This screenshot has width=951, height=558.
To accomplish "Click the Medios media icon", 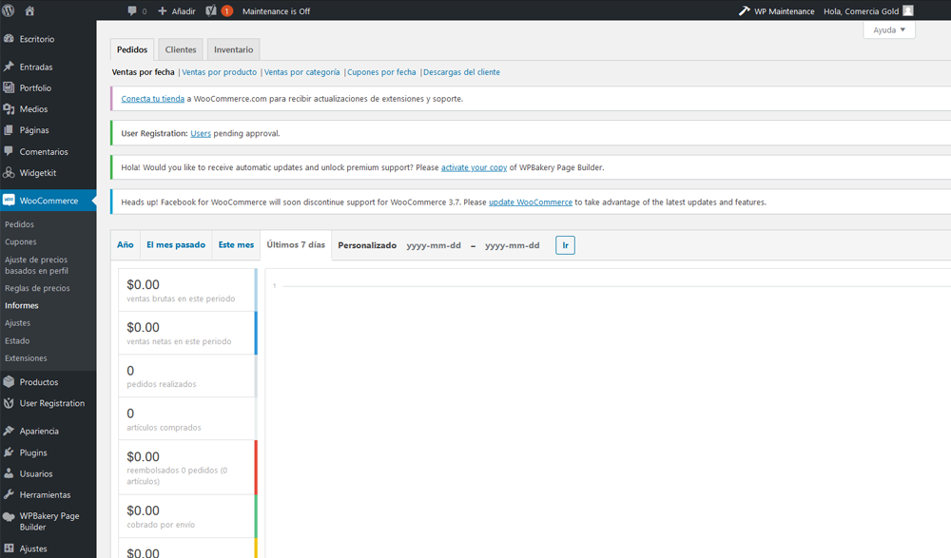I will 9,109.
